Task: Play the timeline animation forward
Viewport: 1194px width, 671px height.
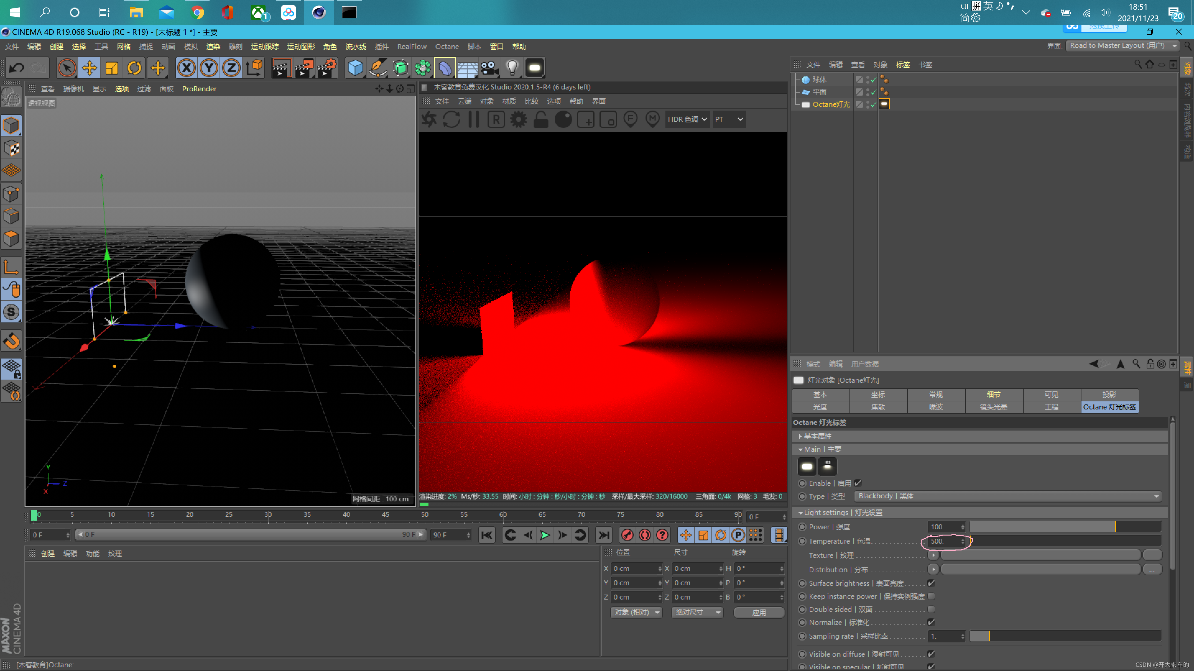Action: point(545,535)
